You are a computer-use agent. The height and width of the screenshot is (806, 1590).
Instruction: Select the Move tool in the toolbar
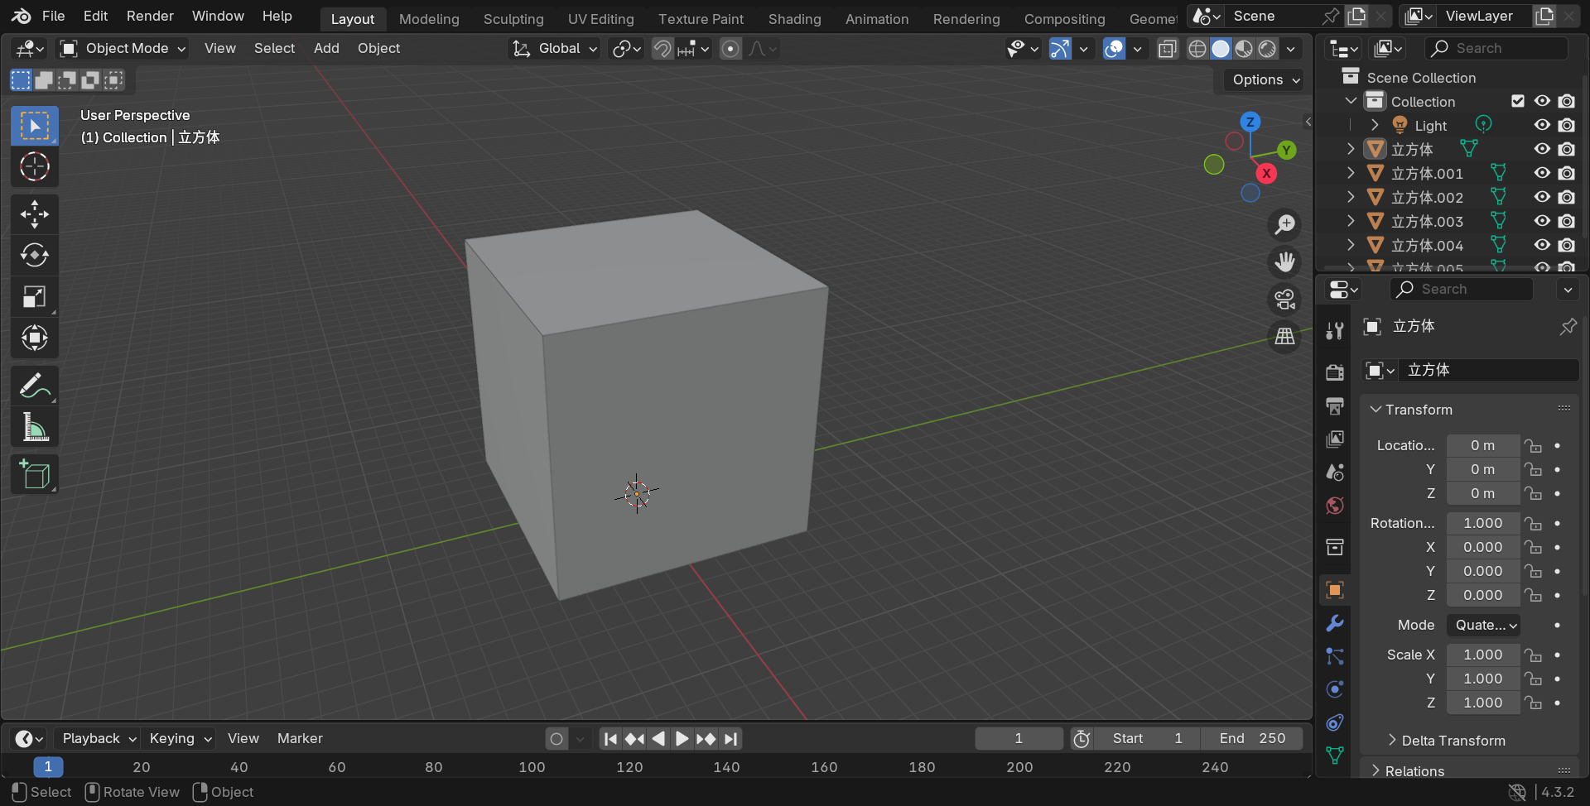(34, 213)
